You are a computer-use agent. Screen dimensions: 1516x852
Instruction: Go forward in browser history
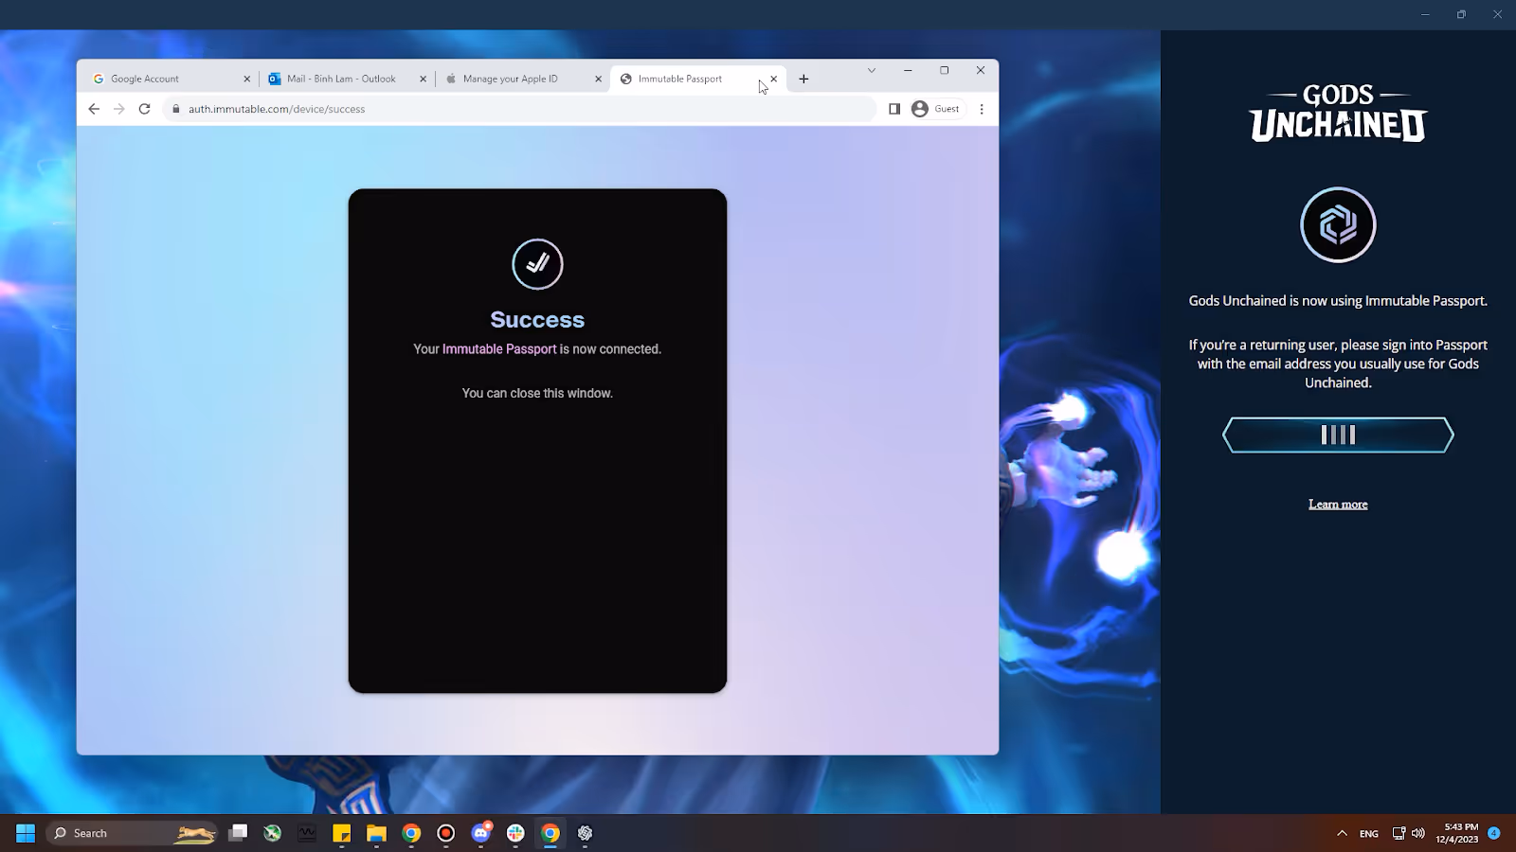119,109
